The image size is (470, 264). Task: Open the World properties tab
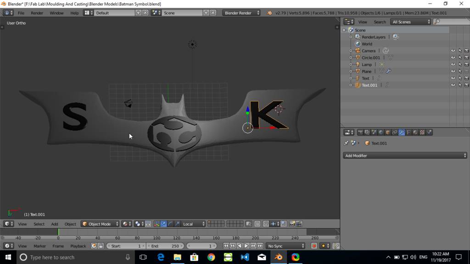click(380, 132)
